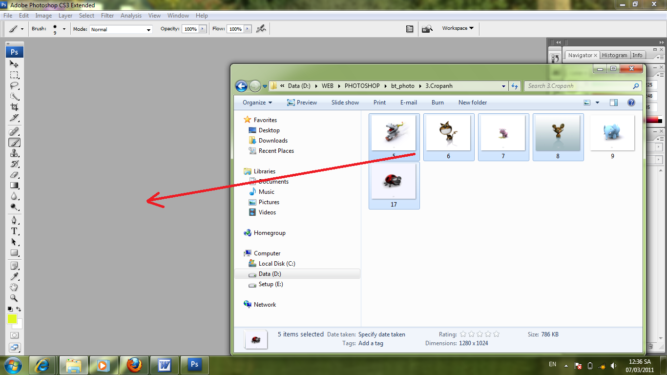Image resolution: width=667 pixels, height=375 pixels.
Task: Select the Magic Wand tool
Action: point(14,97)
